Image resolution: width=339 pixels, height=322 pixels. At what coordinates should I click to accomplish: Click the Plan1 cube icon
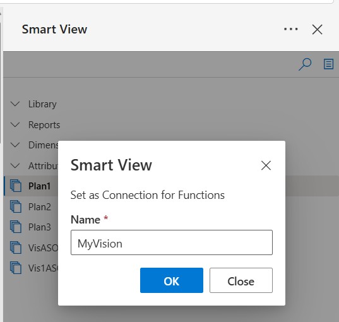pos(16,186)
